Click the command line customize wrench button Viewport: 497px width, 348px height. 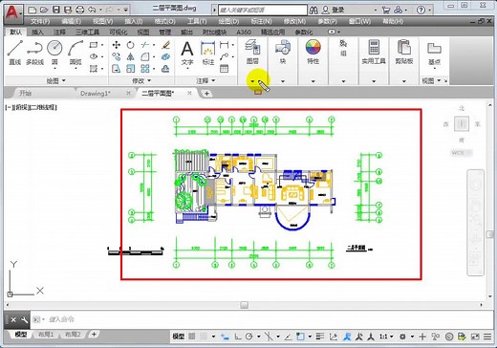coord(24,319)
